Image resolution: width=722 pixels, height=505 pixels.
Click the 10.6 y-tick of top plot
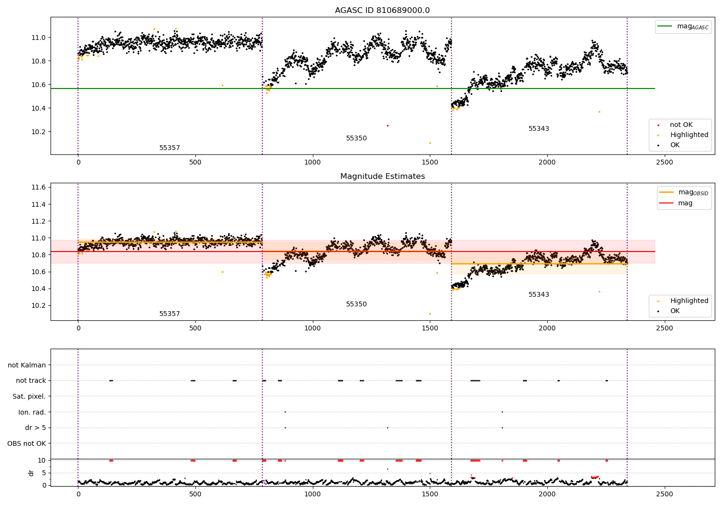pyautogui.click(x=39, y=85)
